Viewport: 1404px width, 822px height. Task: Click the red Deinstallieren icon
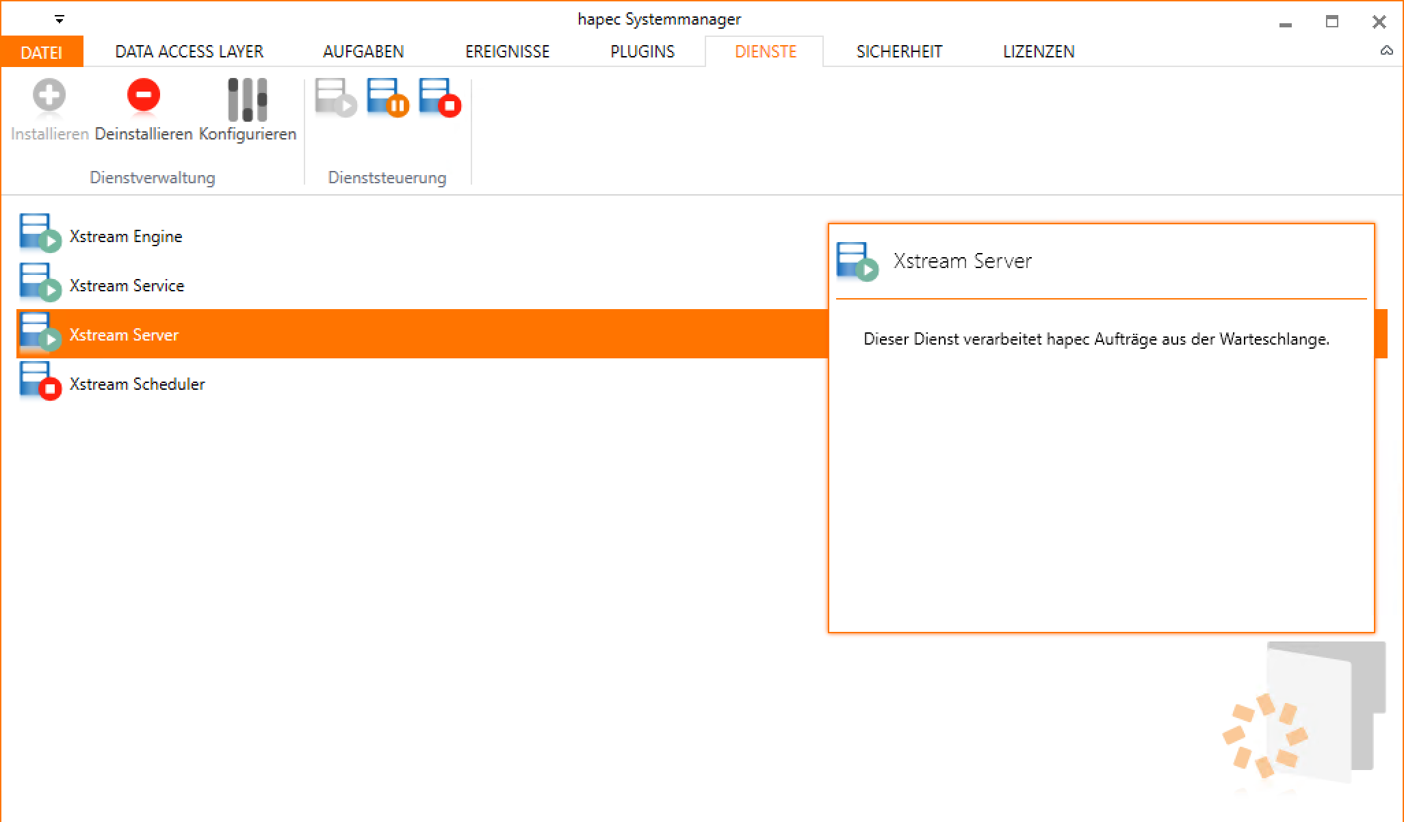143,96
